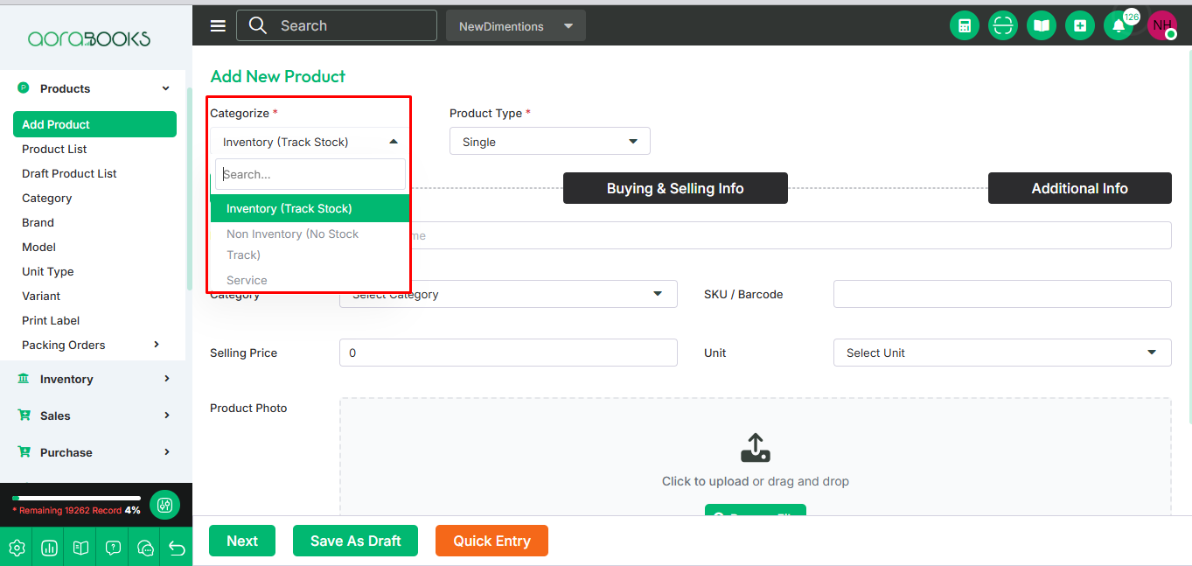The width and height of the screenshot is (1192, 566).
Task: Click the sidebar vertical scrollbar
Action: (x=190, y=188)
